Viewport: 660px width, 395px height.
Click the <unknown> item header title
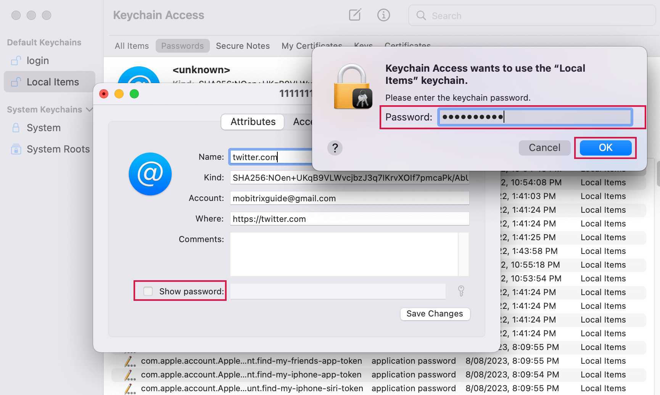click(201, 70)
